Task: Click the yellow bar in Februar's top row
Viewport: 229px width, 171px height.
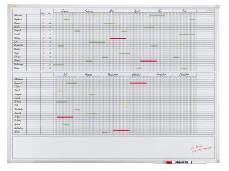Action: 97,15
